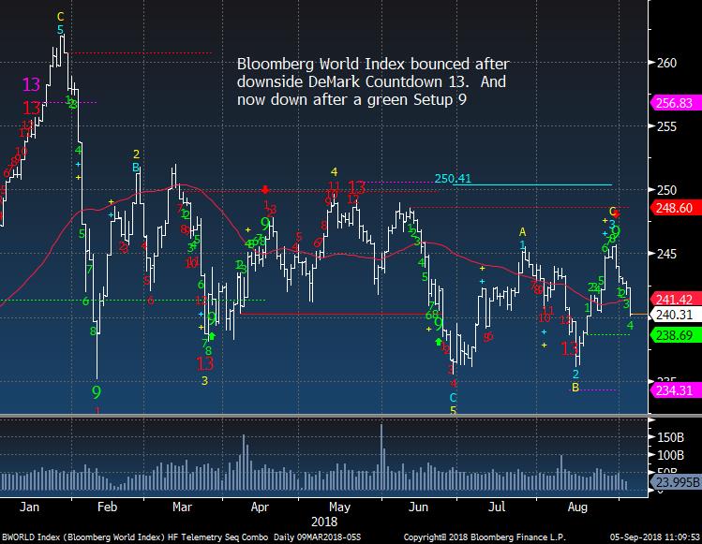Select the DeMark Countdown annotation text

pyautogui.click(x=372, y=82)
